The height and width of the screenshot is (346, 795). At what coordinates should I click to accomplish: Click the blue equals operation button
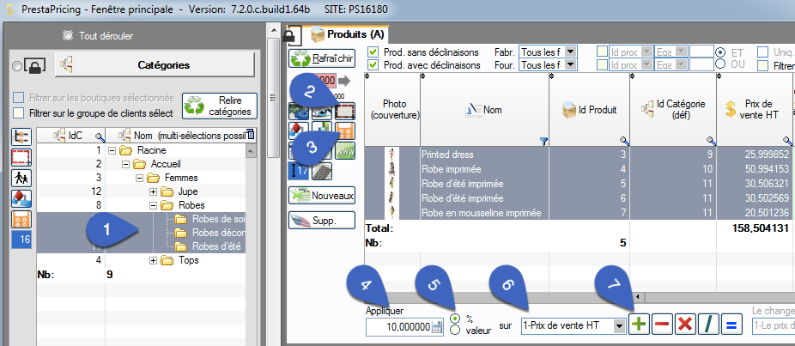tap(731, 325)
